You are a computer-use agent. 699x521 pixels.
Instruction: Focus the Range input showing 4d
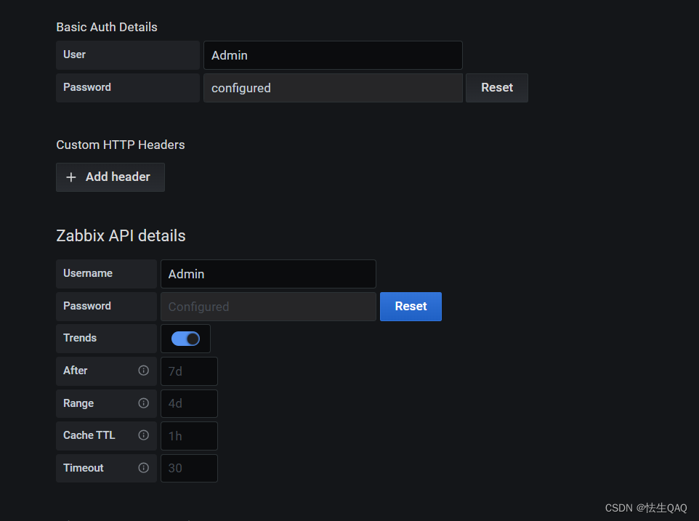click(x=189, y=403)
